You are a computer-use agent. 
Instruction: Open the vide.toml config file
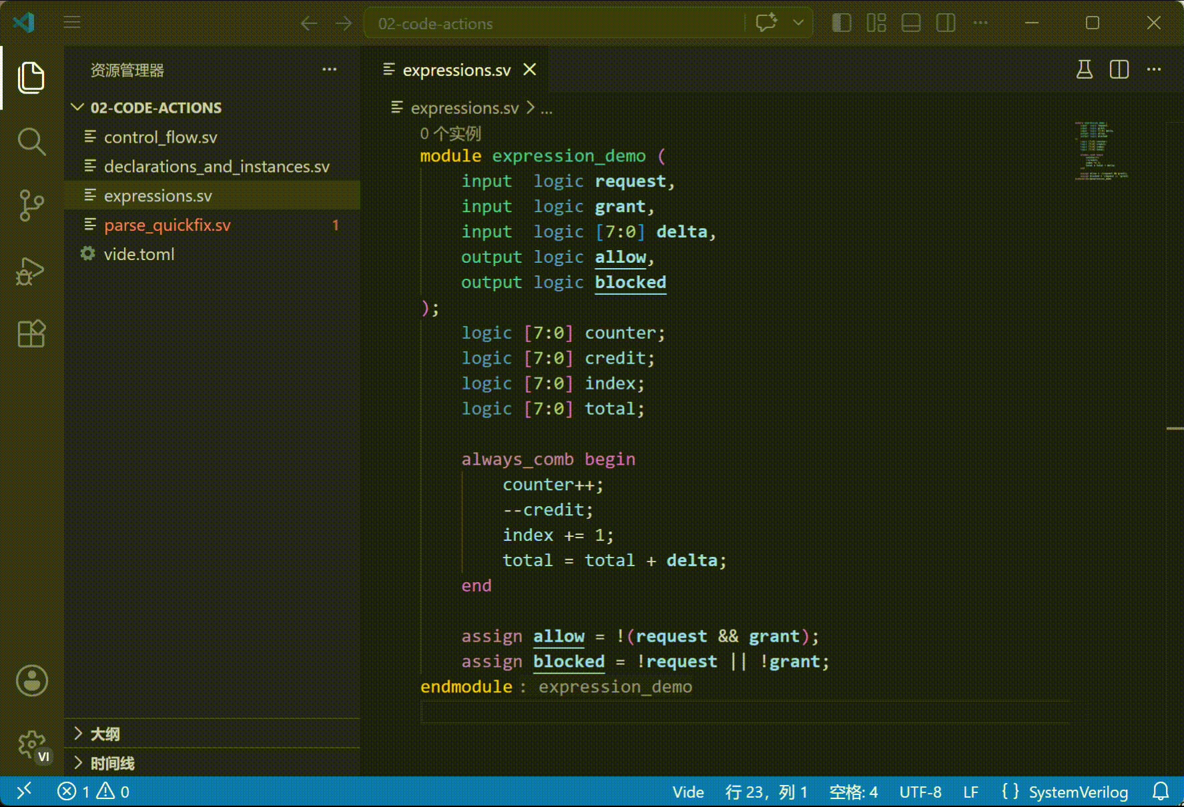click(212, 255)
